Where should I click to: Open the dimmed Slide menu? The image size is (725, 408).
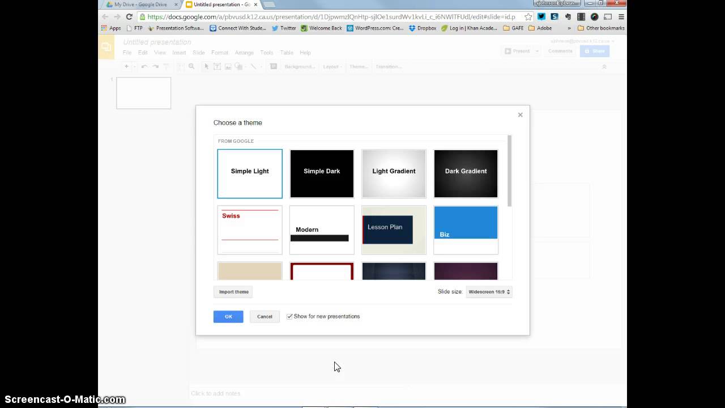[199, 53]
